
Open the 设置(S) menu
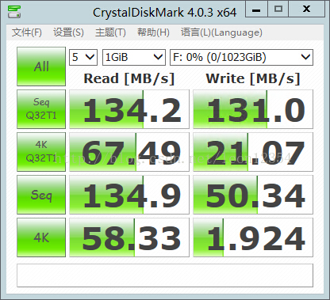pyautogui.click(x=68, y=32)
